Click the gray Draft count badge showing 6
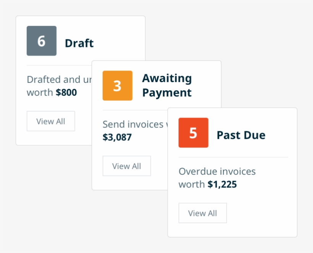This screenshot has height=253, width=313. [x=41, y=40]
